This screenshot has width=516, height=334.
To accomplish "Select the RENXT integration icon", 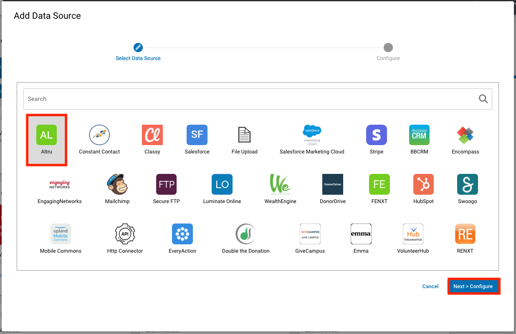I will [465, 234].
